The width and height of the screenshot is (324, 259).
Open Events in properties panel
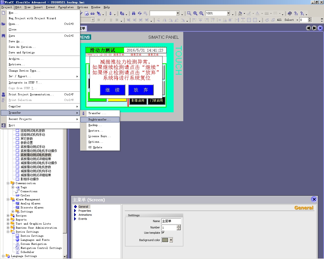pos(83,219)
